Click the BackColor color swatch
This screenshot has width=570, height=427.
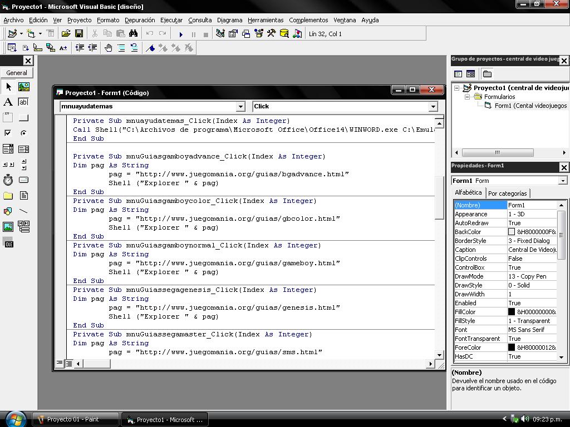[512, 232]
